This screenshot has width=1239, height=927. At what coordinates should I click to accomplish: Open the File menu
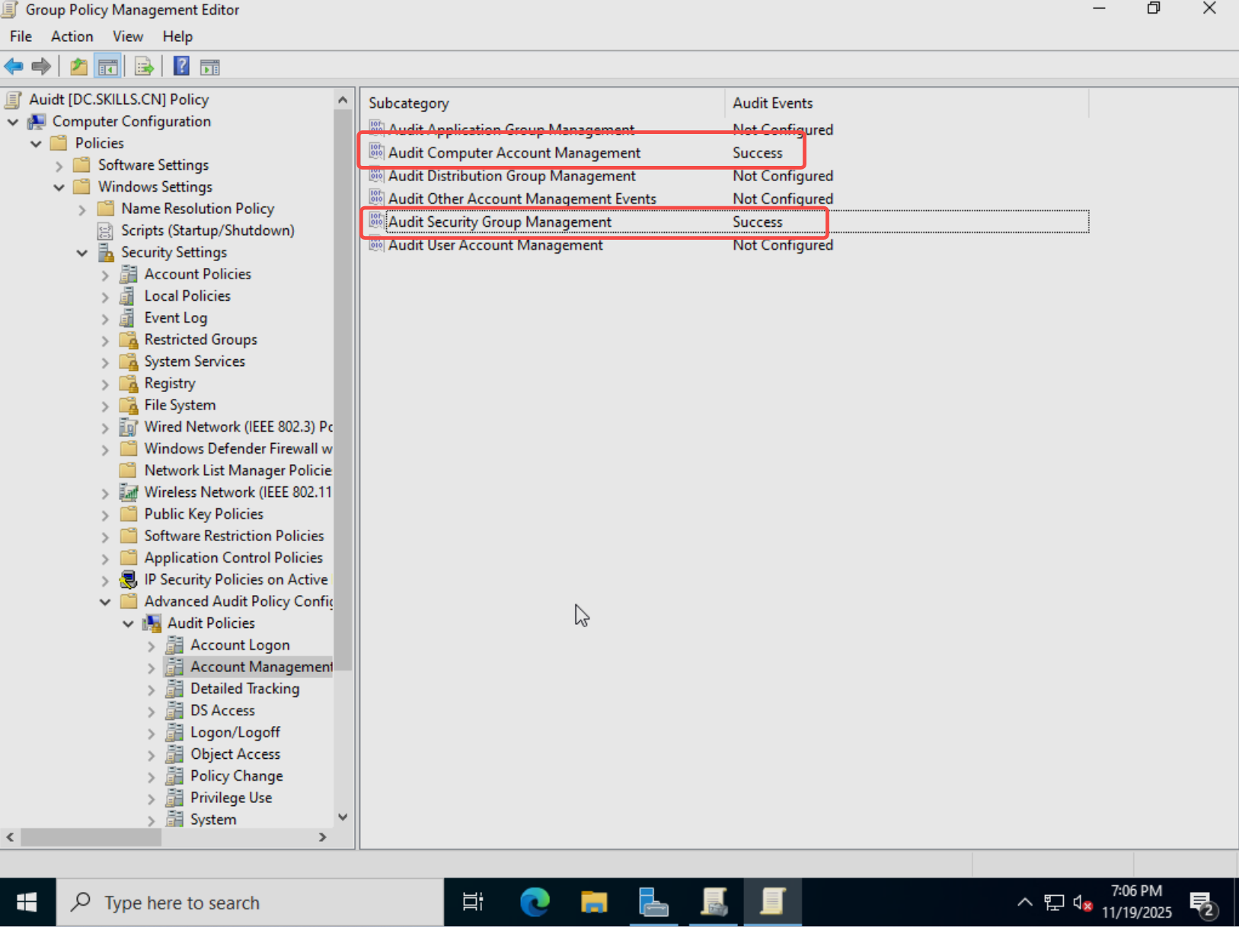tap(21, 37)
